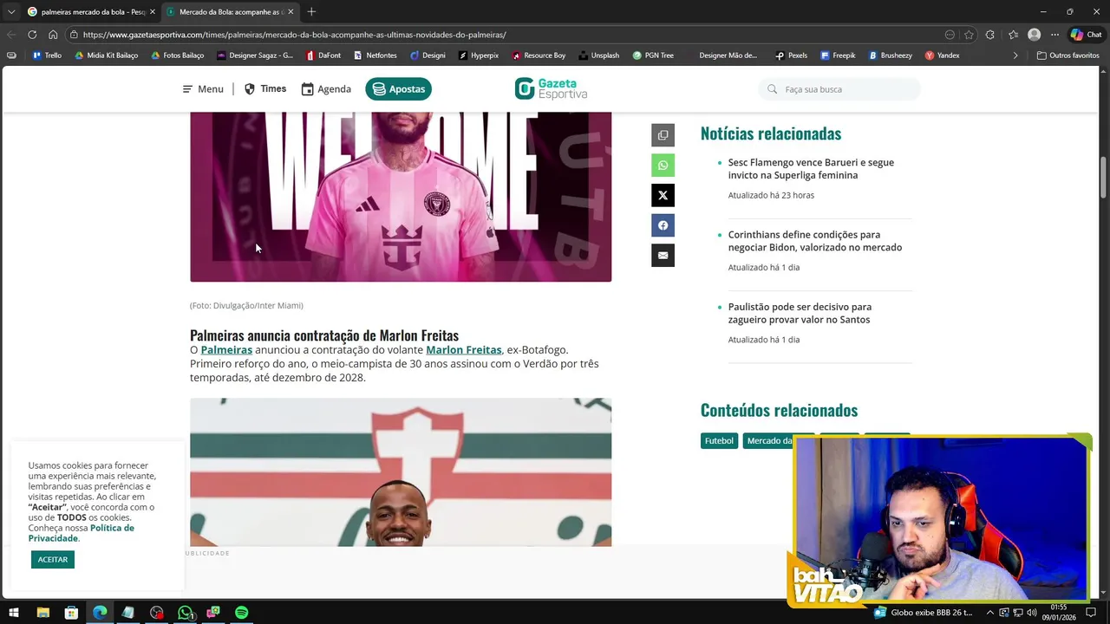Viewport: 1110px width, 624px height.
Task: Click the Inter Miami welcome image
Action: point(401,196)
